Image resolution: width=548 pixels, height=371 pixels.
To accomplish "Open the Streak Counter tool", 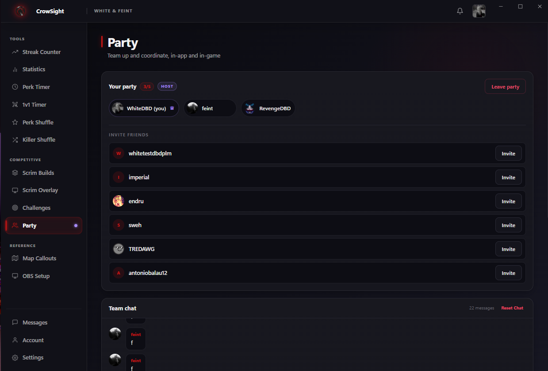I will [44, 52].
